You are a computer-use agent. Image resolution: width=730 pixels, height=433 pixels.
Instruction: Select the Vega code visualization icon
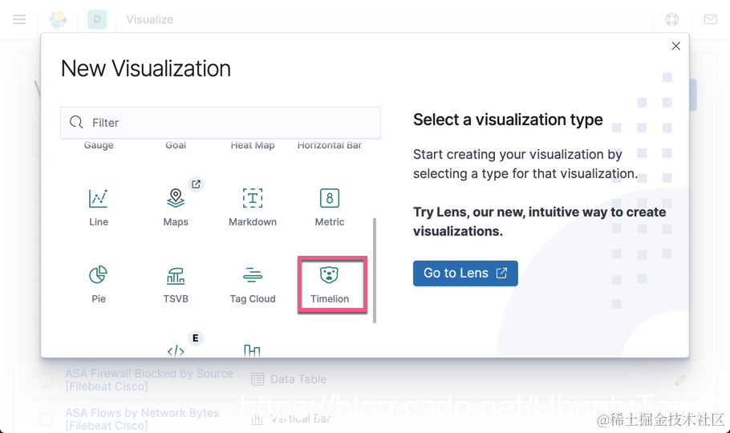(176, 350)
